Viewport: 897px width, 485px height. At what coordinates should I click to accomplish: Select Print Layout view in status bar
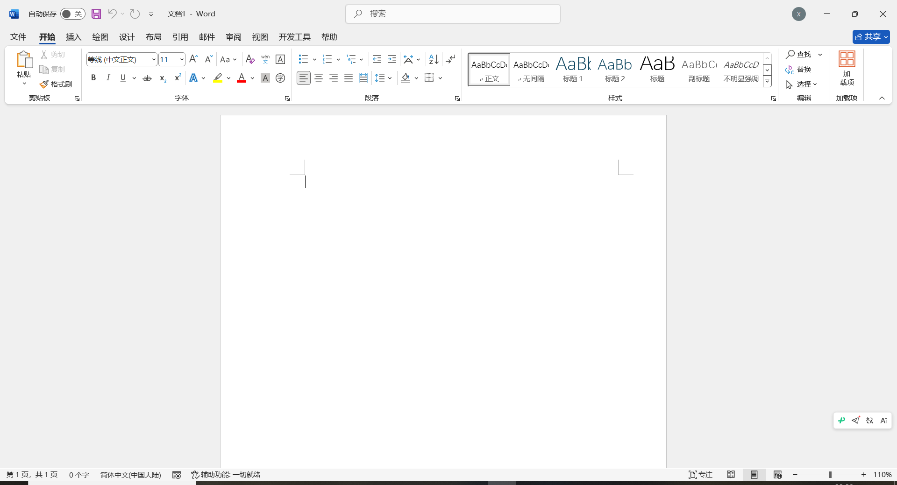pos(755,475)
